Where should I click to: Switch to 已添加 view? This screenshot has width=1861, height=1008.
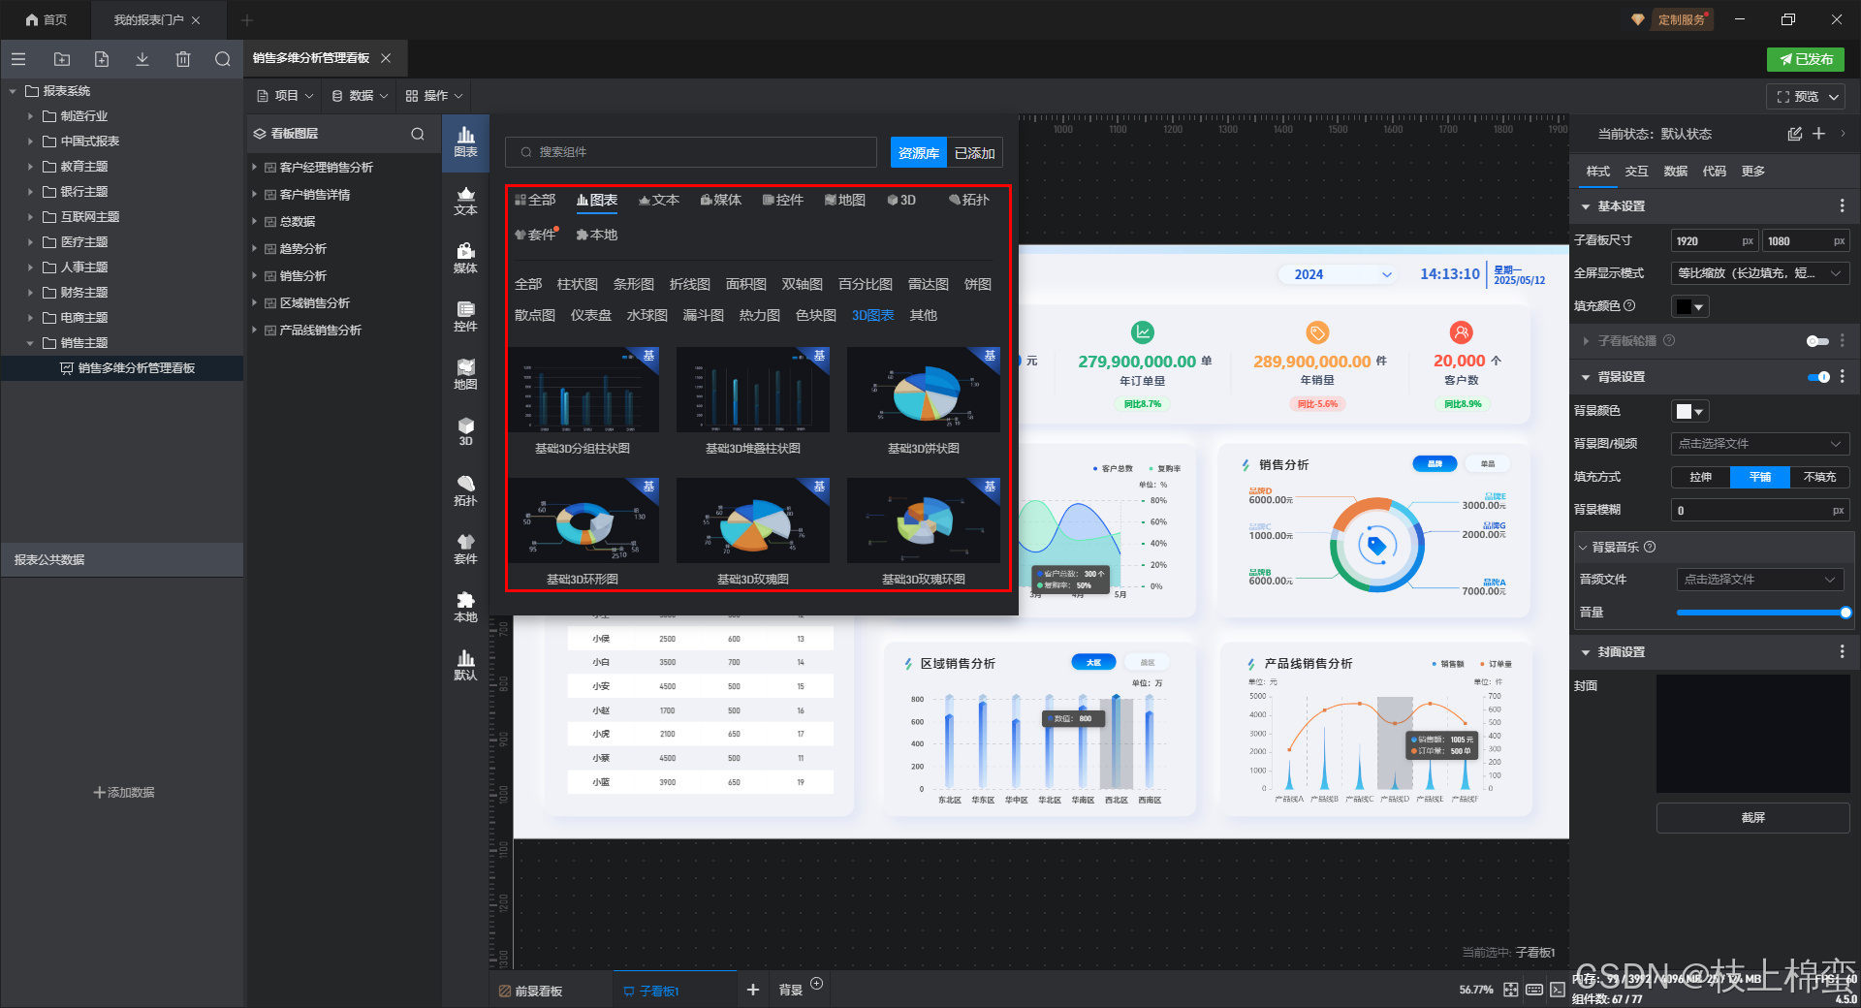click(974, 153)
